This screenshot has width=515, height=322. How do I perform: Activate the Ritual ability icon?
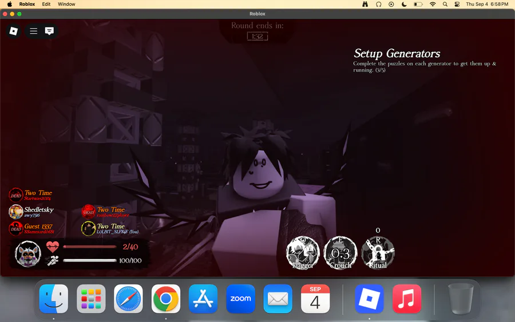pos(378,253)
